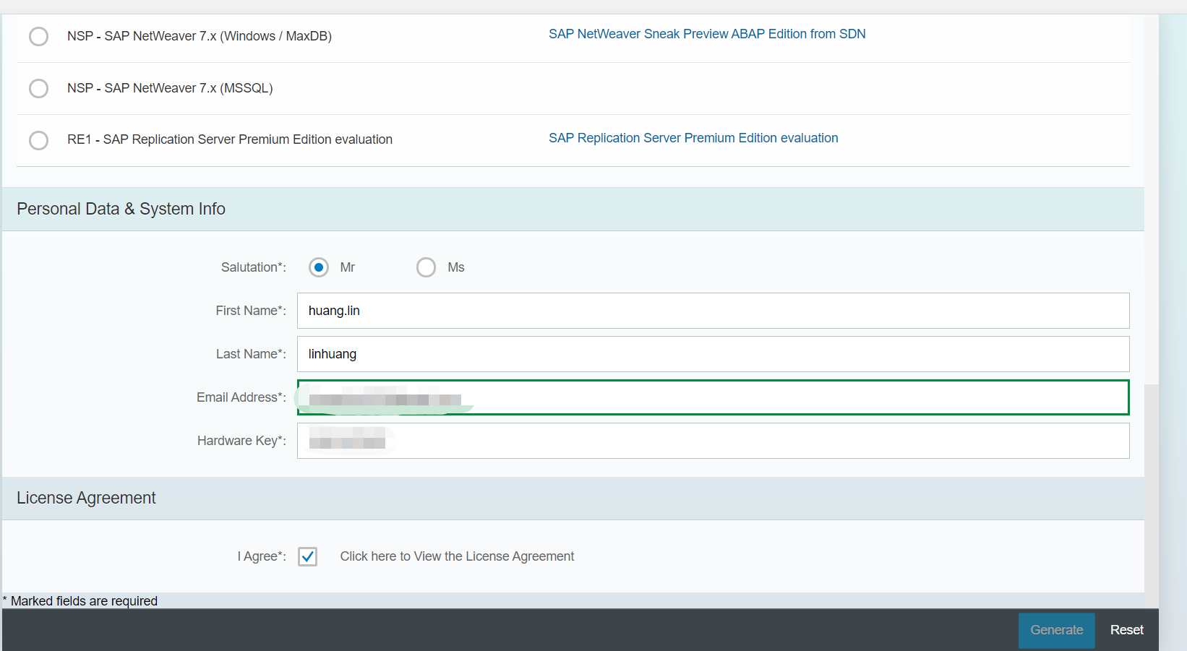Click the 'NSP - SAP NetWeaver 7.x (MSSQL)' text
This screenshot has height=651, width=1187.
(170, 88)
